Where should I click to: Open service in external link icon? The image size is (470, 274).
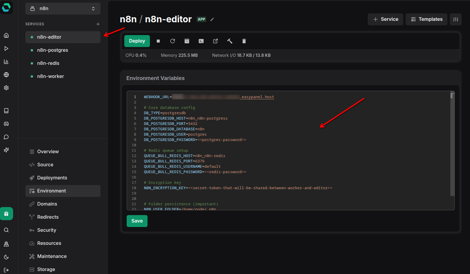pyautogui.click(x=215, y=41)
